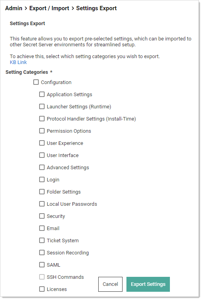This screenshot has width=202, height=300.
Task: Enable the Security category checkbox
Action: tap(42, 216)
